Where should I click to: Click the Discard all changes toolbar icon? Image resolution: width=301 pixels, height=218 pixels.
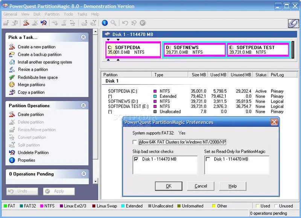coord(134,23)
